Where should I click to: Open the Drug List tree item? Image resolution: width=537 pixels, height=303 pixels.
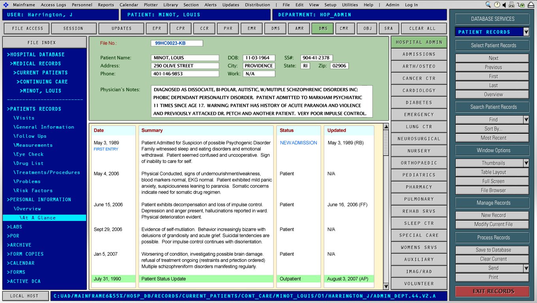(x=28, y=163)
